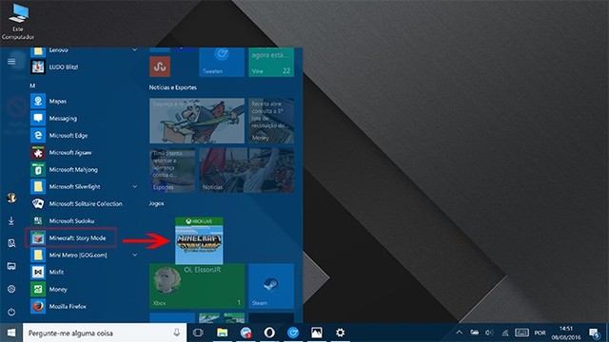Open Microsoft Solitaire Collection icon
This screenshot has height=342, width=609.
pos(38,203)
